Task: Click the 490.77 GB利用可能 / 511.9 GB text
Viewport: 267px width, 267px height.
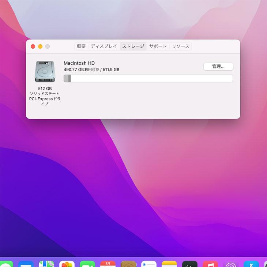Action: pyautogui.click(x=91, y=69)
